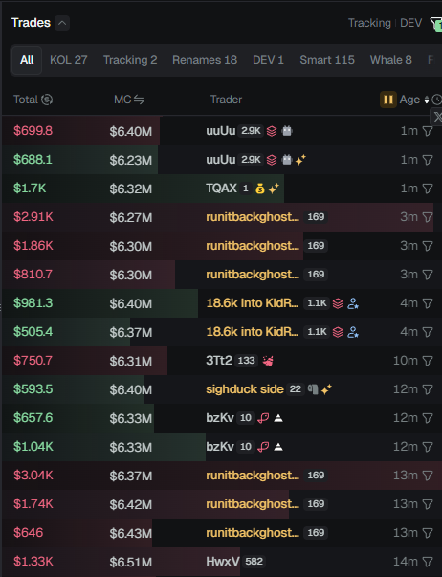Viewport: 442px width, 577px height.
Task: Pause the live trades feed
Action: tap(387, 100)
